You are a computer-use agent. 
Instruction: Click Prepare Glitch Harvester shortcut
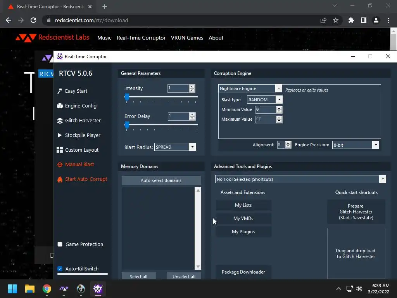(356, 211)
